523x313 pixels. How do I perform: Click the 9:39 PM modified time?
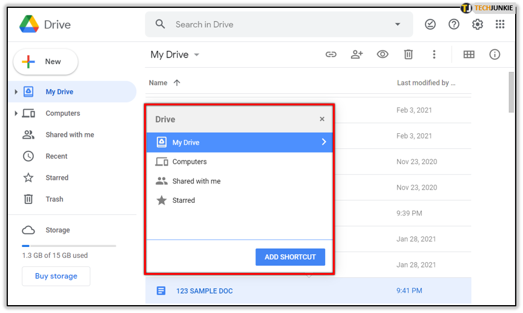coord(409,214)
